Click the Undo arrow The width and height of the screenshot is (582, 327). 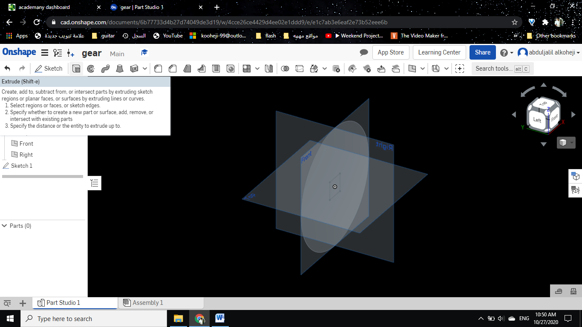pos(7,69)
